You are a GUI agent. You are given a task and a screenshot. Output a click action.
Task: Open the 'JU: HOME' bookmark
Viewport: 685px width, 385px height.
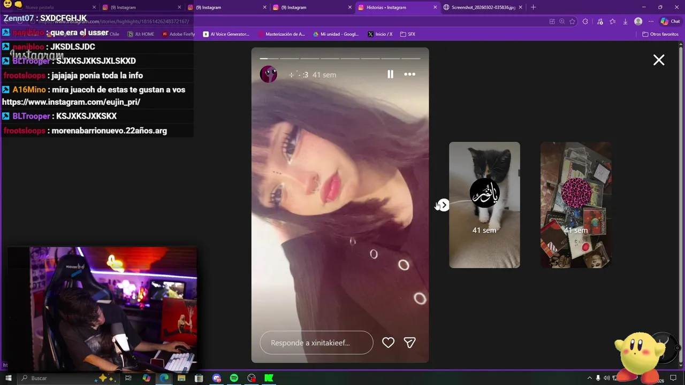pyautogui.click(x=141, y=34)
